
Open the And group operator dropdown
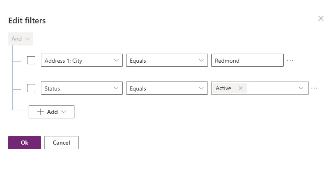(x=20, y=39)
